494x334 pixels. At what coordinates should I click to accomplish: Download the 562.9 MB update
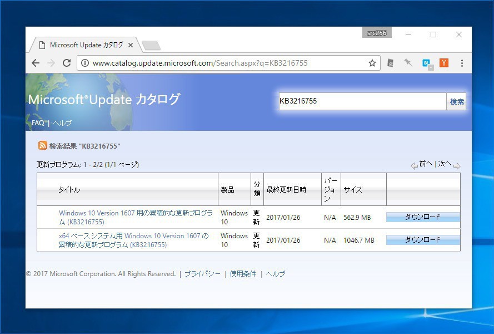coord(423,217)
